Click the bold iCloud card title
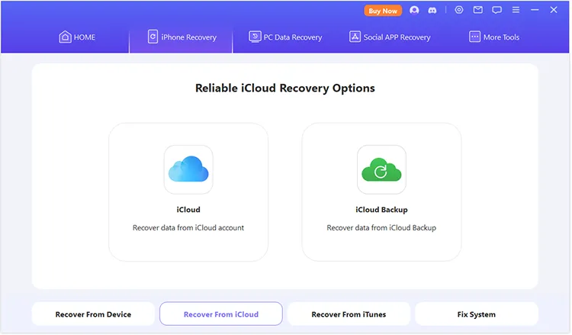Viewport: 572px width, 335px height. coord(188,210)
